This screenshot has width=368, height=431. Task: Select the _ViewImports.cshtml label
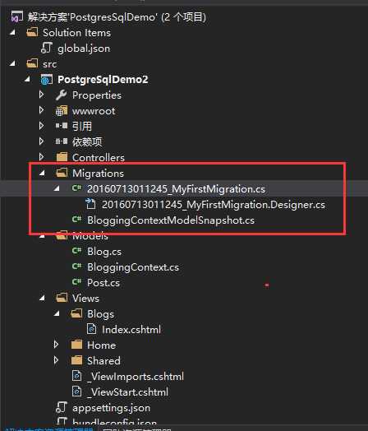coord(136,377)
